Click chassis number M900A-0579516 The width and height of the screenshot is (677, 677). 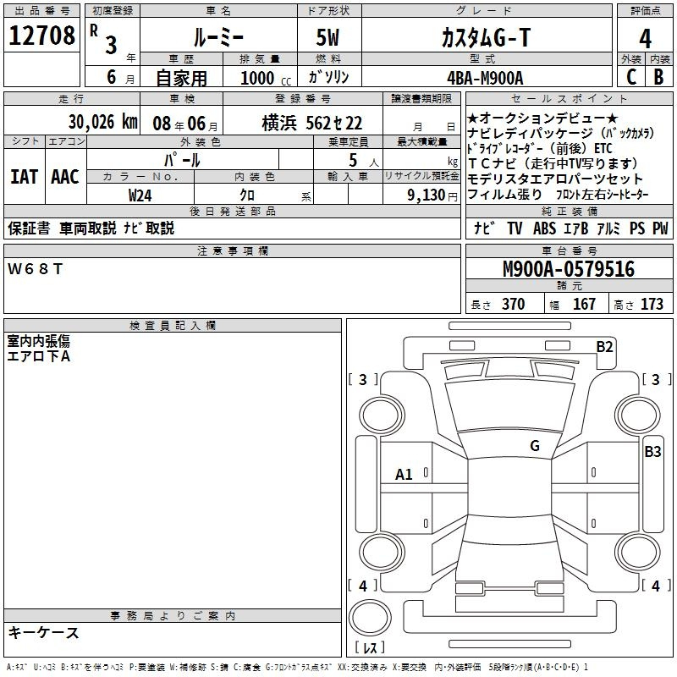click(x=568, y=269)
